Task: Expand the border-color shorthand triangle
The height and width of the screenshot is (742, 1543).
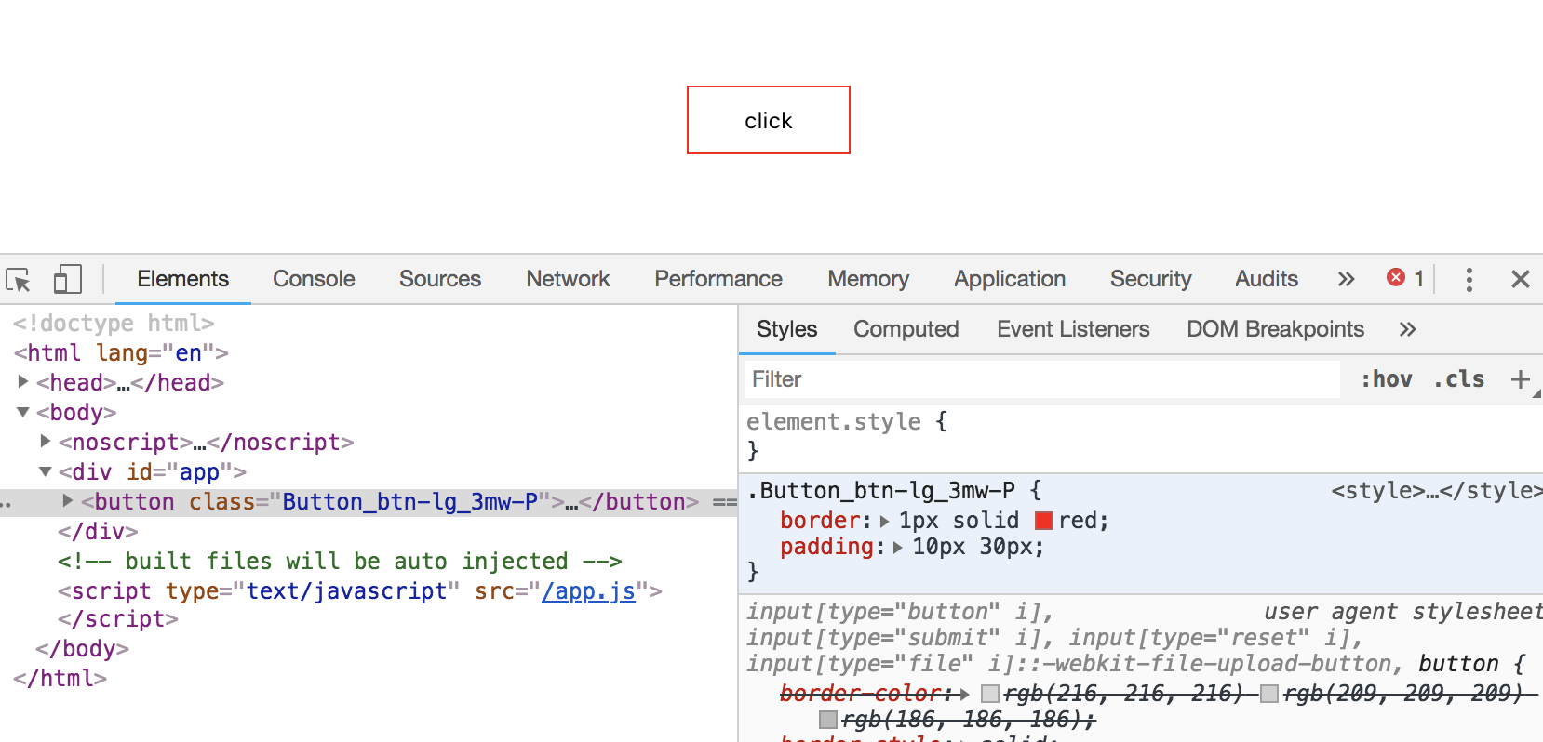Action: [x=964, y=694]
